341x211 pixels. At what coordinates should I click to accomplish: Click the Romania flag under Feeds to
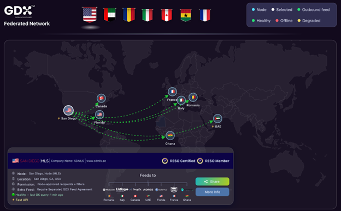coord(109,196)
